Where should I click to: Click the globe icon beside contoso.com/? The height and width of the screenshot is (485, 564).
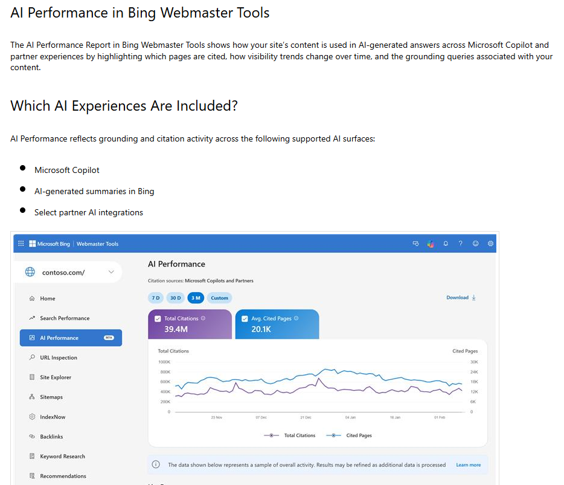(x=30, y=272)
